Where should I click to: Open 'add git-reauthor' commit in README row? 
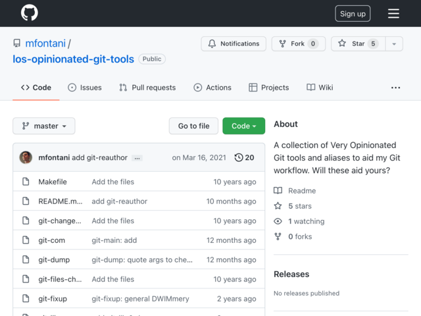point(120,201)
